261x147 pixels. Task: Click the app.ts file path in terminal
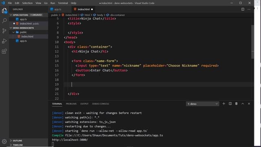(114, 135)
